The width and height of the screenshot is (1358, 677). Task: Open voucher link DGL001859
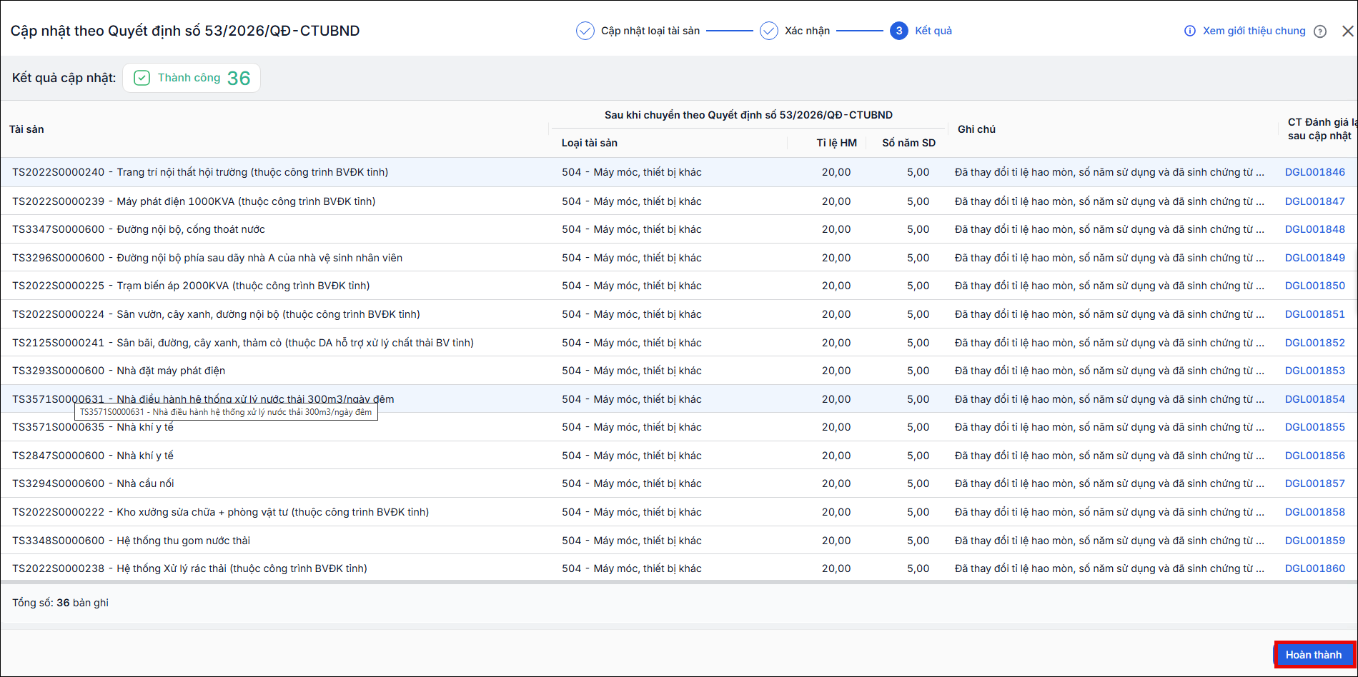(x=1315, y=541)
